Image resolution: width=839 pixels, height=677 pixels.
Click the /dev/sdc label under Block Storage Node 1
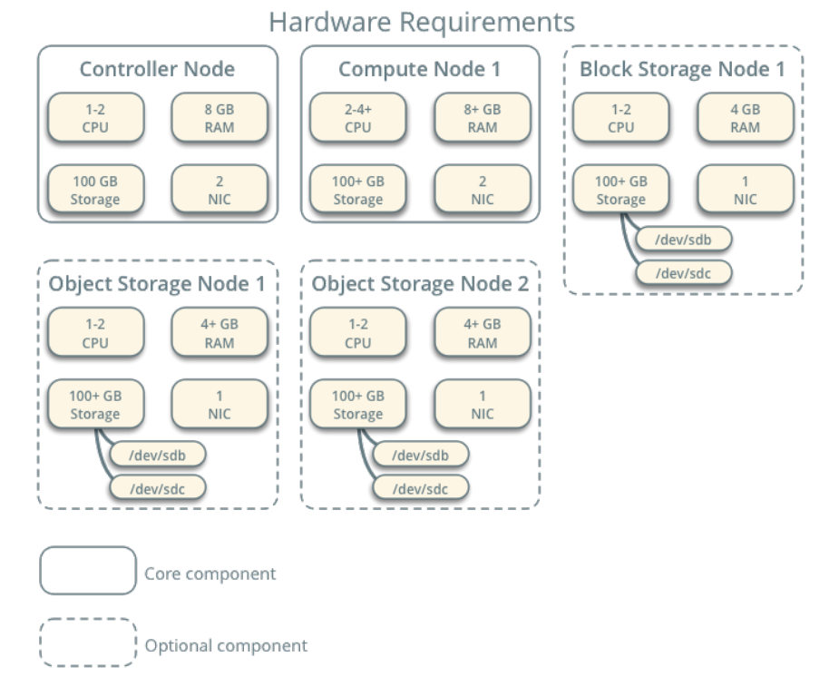coord(687,272)
